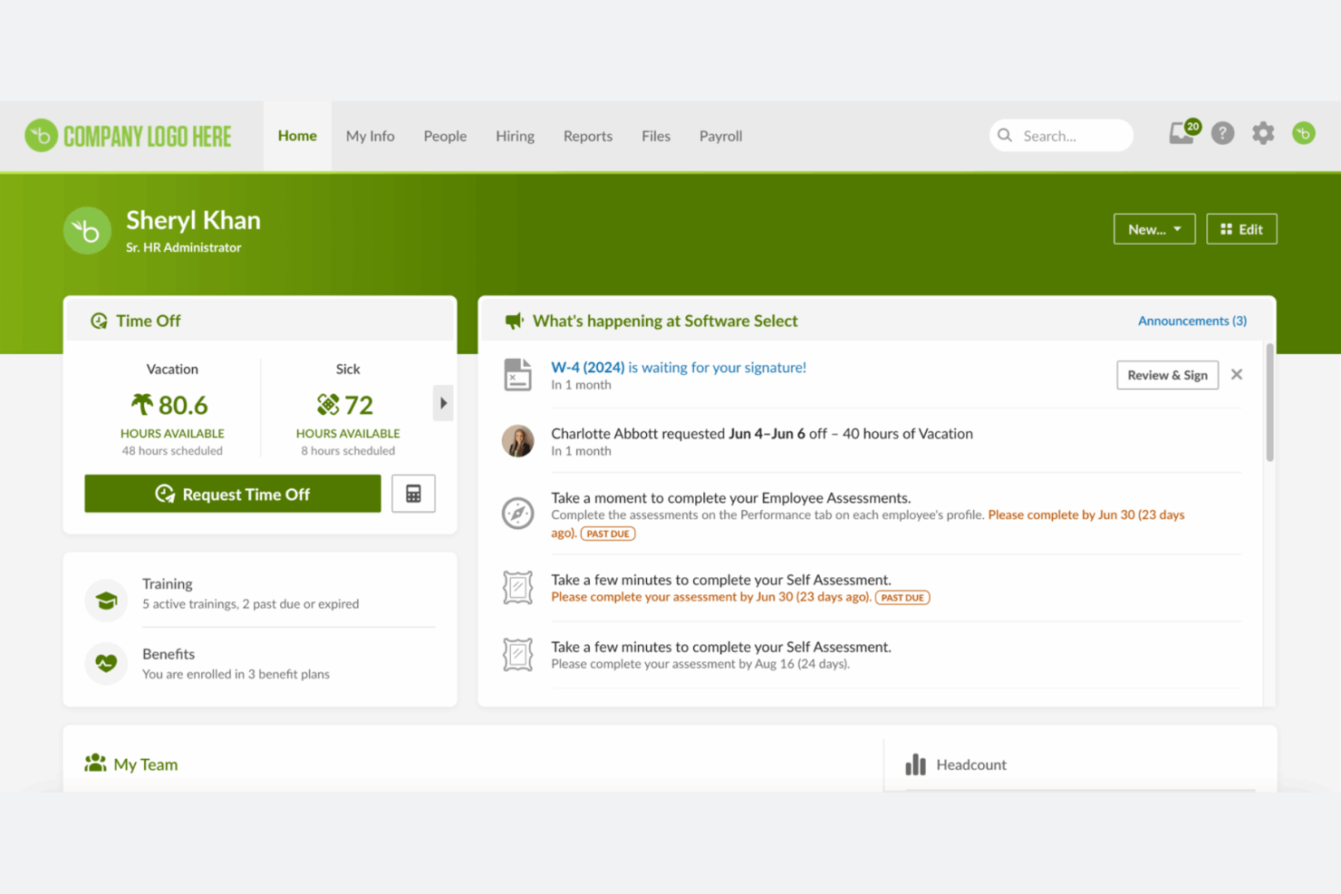Dismiss the W-4 signature announcement
The image size is (1341, 894).
[1237, 374]
